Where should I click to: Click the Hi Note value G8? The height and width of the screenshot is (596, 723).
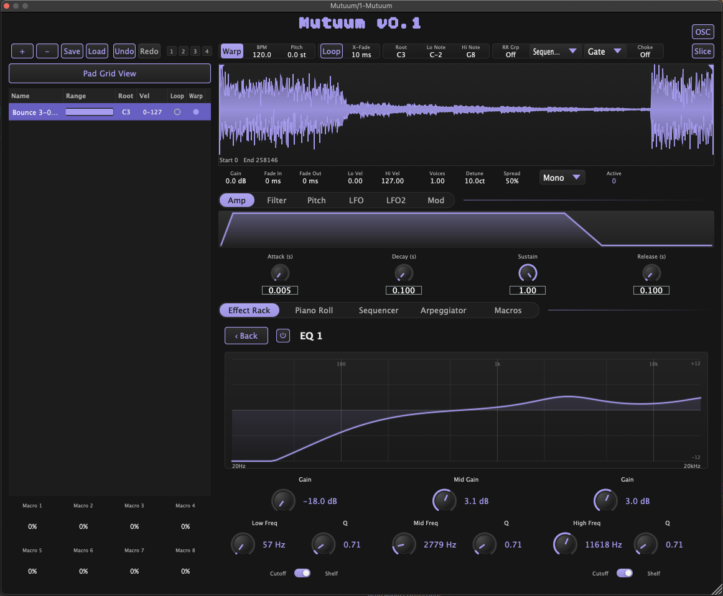click(471, 55)
